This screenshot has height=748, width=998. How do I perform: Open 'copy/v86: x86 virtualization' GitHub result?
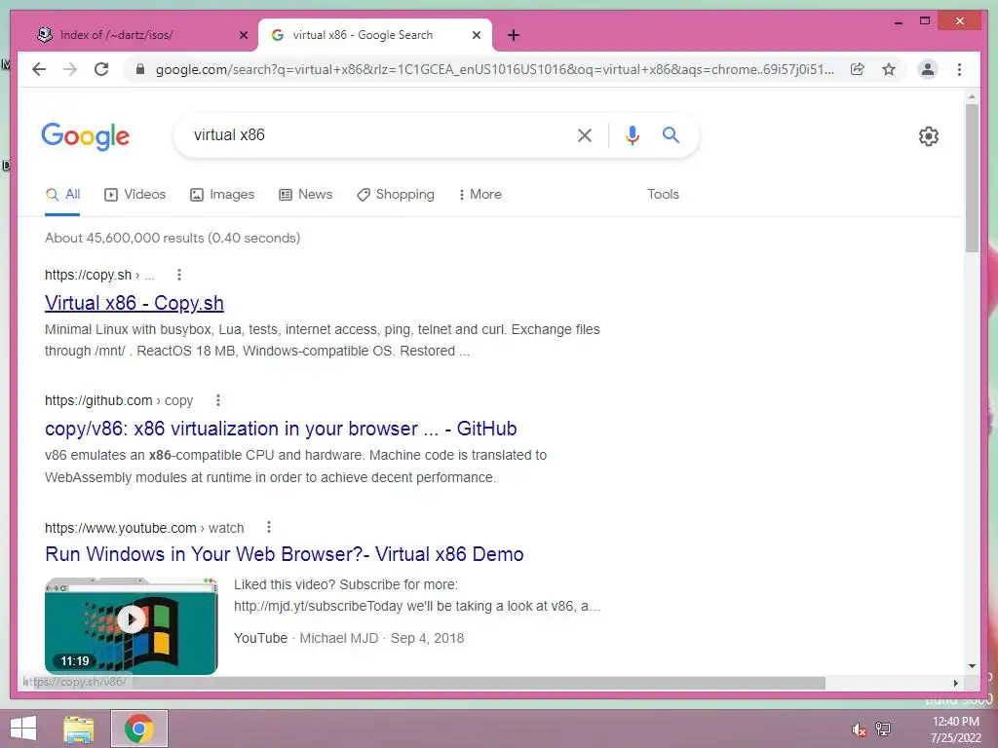click(x=281, y=429)
